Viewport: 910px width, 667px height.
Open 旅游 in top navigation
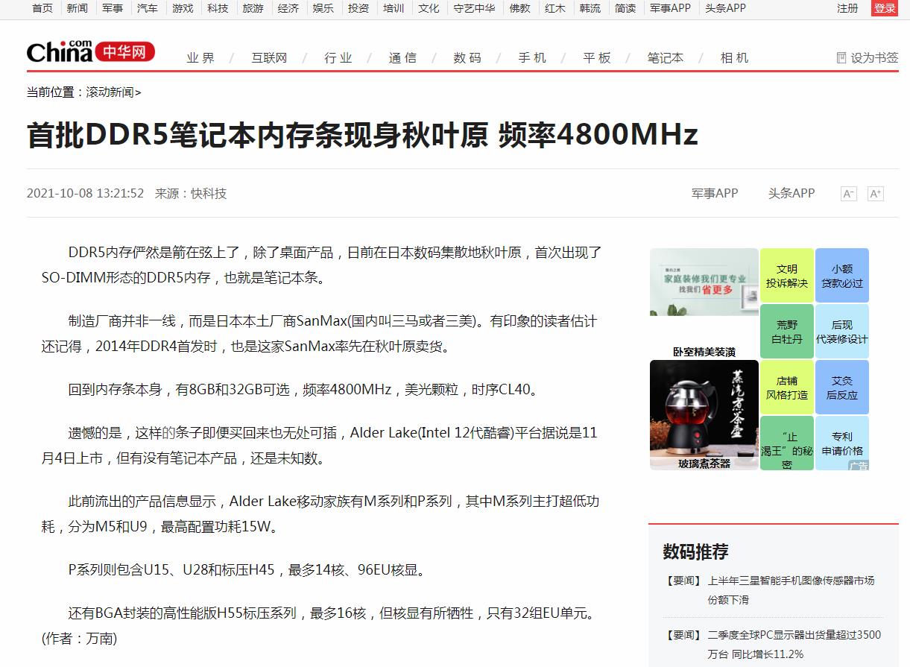[x=253, y=8]
